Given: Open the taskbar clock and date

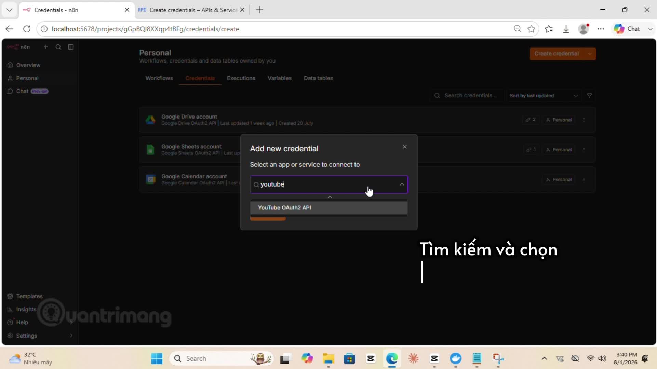Looking at the screenshot, I should [625, 358].
